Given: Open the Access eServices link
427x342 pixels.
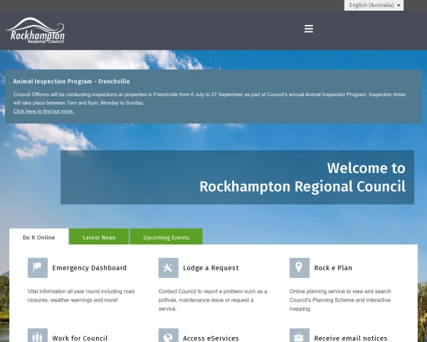Looking at the screenshot, I should [211, 338].
